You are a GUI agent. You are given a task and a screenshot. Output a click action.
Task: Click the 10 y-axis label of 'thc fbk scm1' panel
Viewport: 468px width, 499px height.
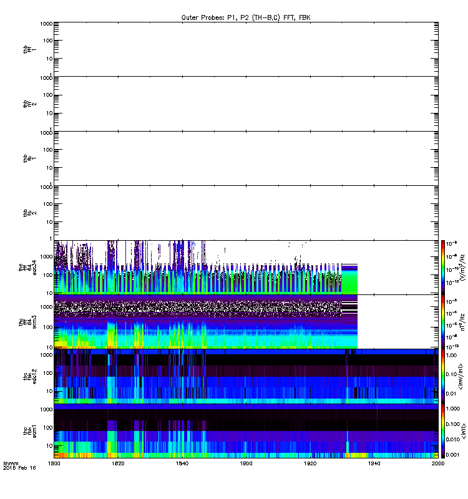tap(49, 445)
